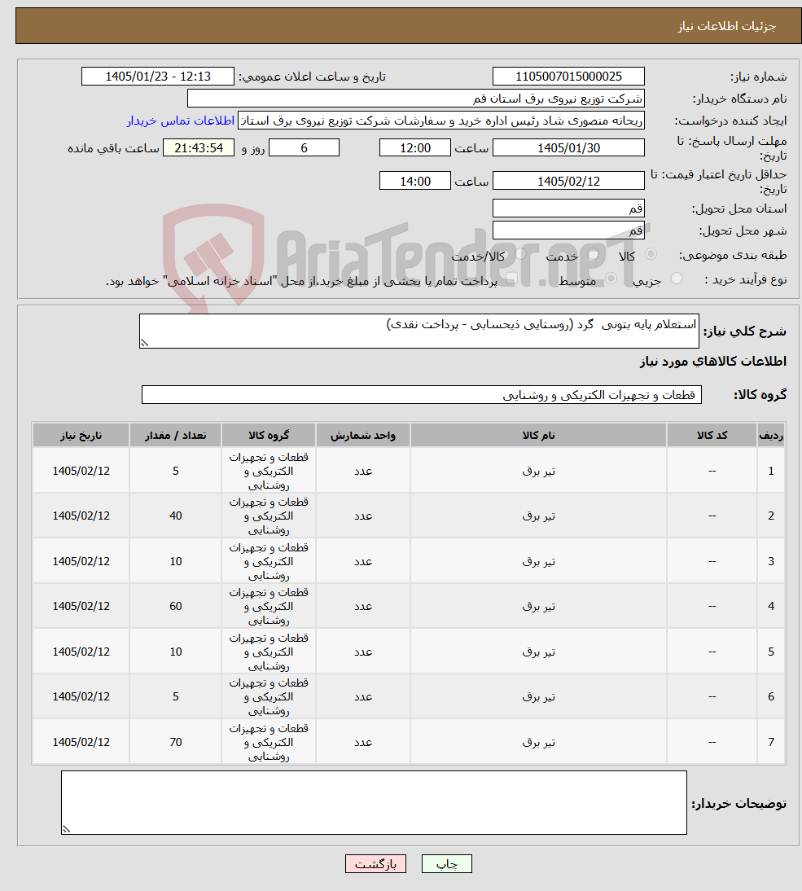Click the remaining time field 21:43:54
Screen dimensions: 802x891
pos(199,147)
